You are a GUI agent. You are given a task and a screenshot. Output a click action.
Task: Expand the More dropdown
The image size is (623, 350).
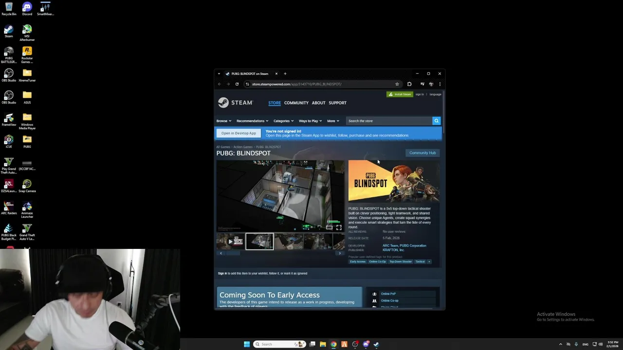click(333, 121)
